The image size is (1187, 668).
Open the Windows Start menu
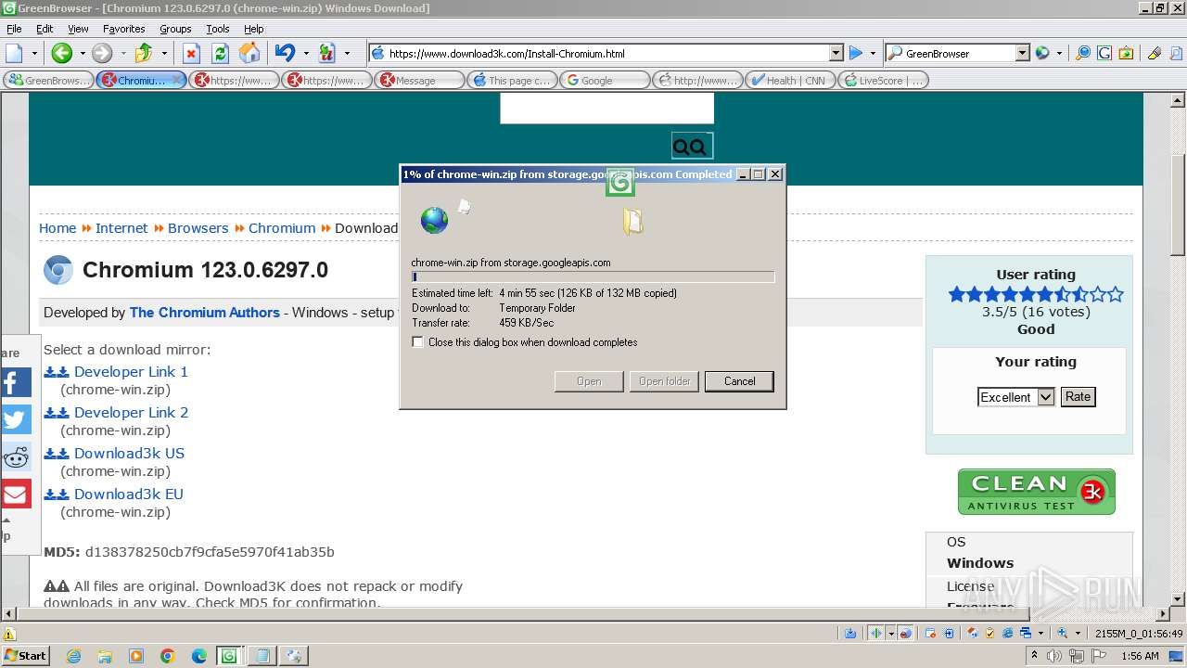coord(25,656)
